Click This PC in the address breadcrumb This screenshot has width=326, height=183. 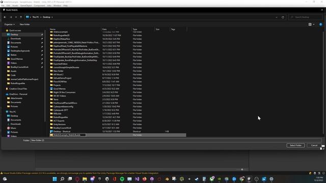36,17
